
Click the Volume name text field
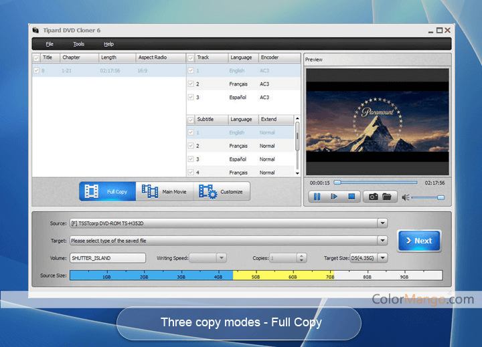point(107,257)
